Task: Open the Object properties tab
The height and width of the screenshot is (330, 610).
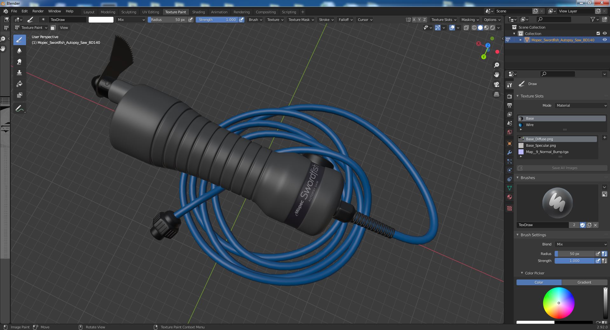Action: coord(510,144)
